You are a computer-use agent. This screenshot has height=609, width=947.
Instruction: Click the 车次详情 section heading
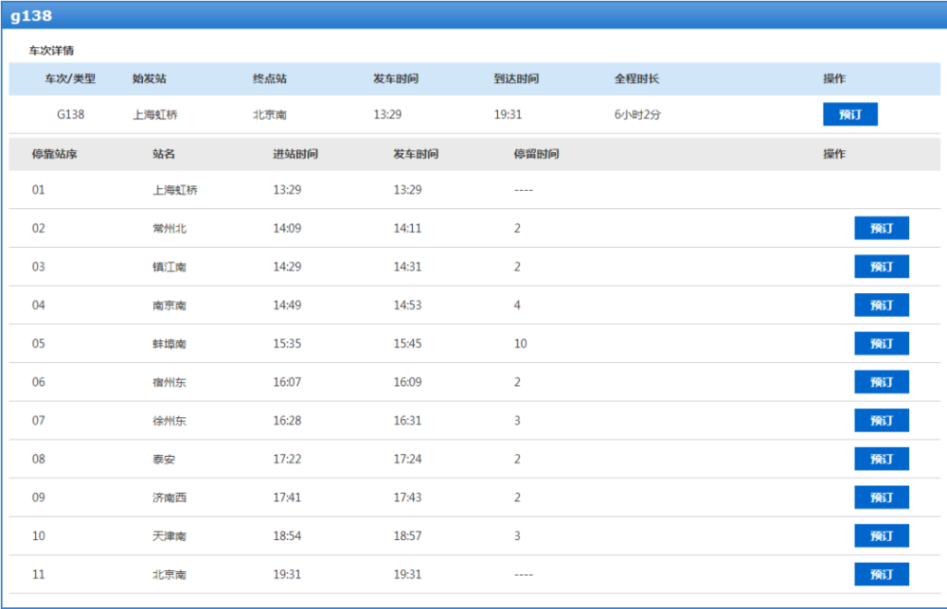tap(51, 51)
